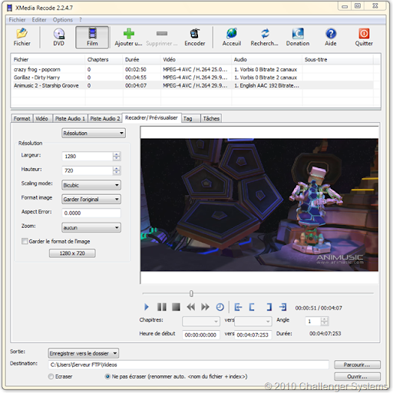The image size is (393, 393).
Task: Pause the video preview
Action: pyautogui.click(x=162, y=307)
